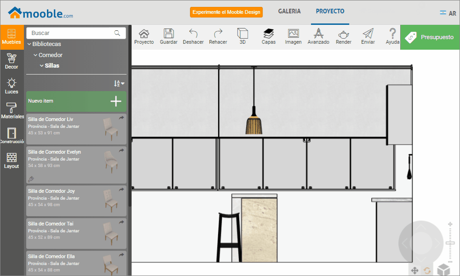This screenshot has height=276, width=460.
Task: Share Silla de Comedor Evelyn arrow icon
Action: (x=121, y=150)
